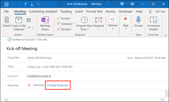
Task: Click the Propose New Time clock icon
Action: pos(84,20)
